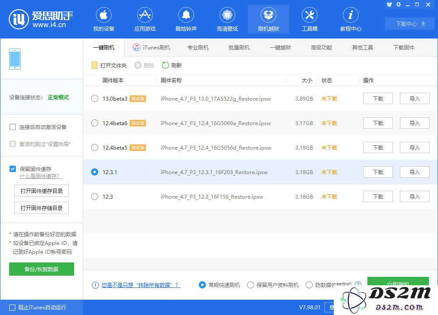Choose 常规快速刷机 flash mode
This screenshot has width=438, height=315.
click(x=202, y=285)
